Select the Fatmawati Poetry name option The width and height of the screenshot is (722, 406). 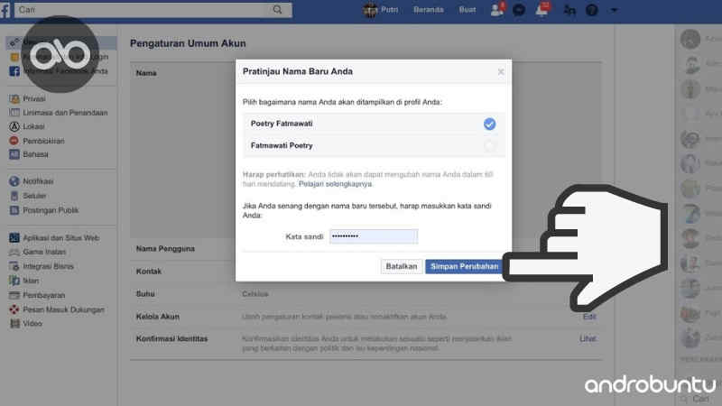(374, 145)
